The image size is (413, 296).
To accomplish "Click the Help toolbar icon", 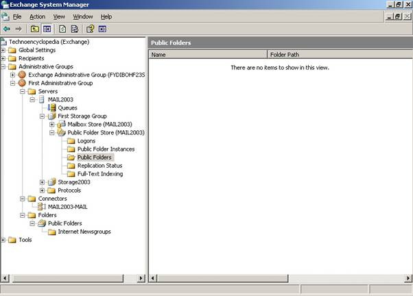I will point(90,29).
